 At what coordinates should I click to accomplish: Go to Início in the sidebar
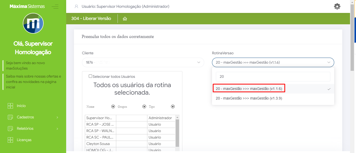(x=21, y=106)
